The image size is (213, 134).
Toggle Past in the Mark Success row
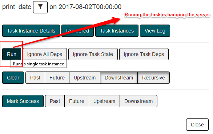[55, 101]
